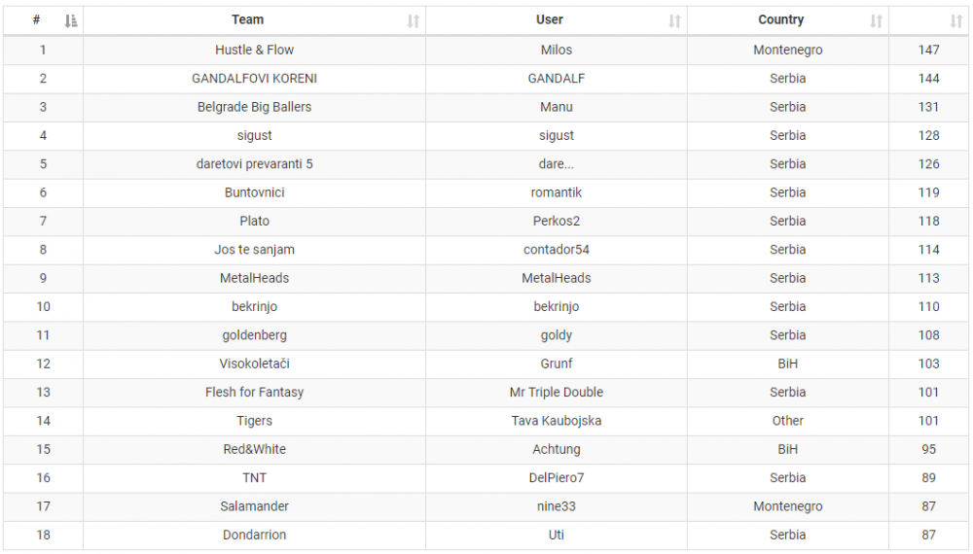973x554 pixels.
Task: Click the contador54 user cell
Action: tap(557, 250)
